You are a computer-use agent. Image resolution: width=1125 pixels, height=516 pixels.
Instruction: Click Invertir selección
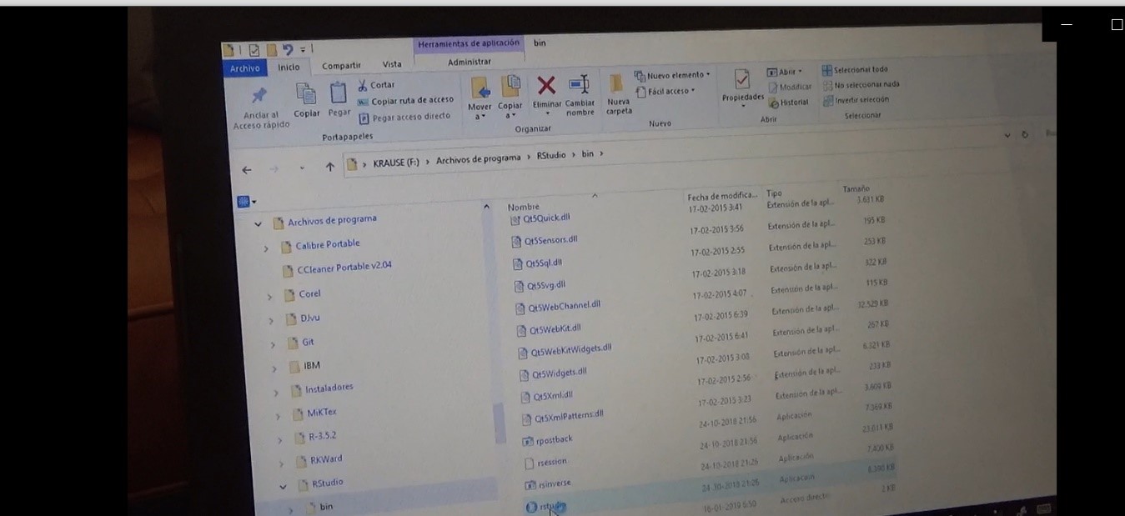tap(856, 100)
